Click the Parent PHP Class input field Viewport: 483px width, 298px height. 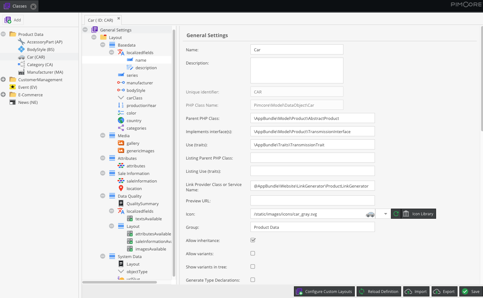click(x=313, y=118)
